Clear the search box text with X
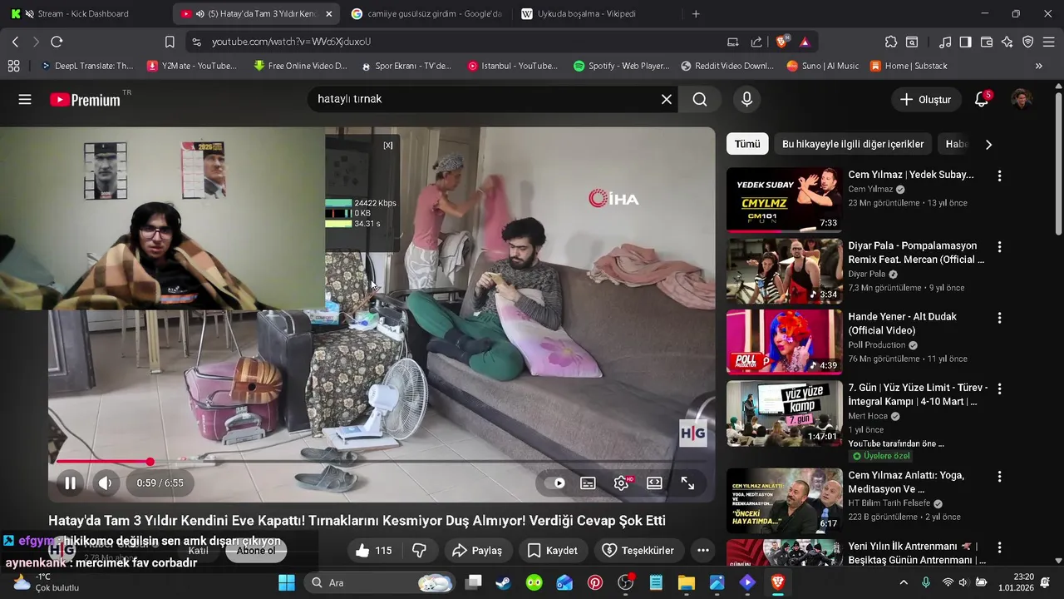This screenshot has width=1064, height=599. 667,99
